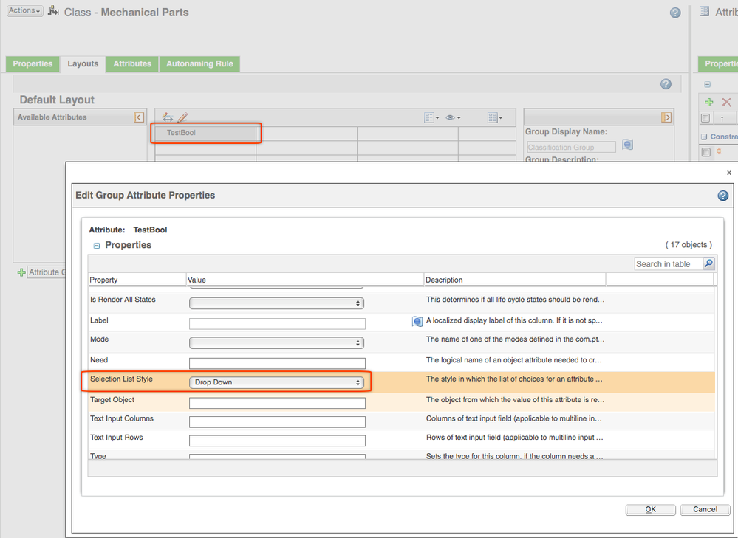Viewport: 738px width, 538px height.
Task: Switch to the Attributes tab
Action: tap(132, 64)
